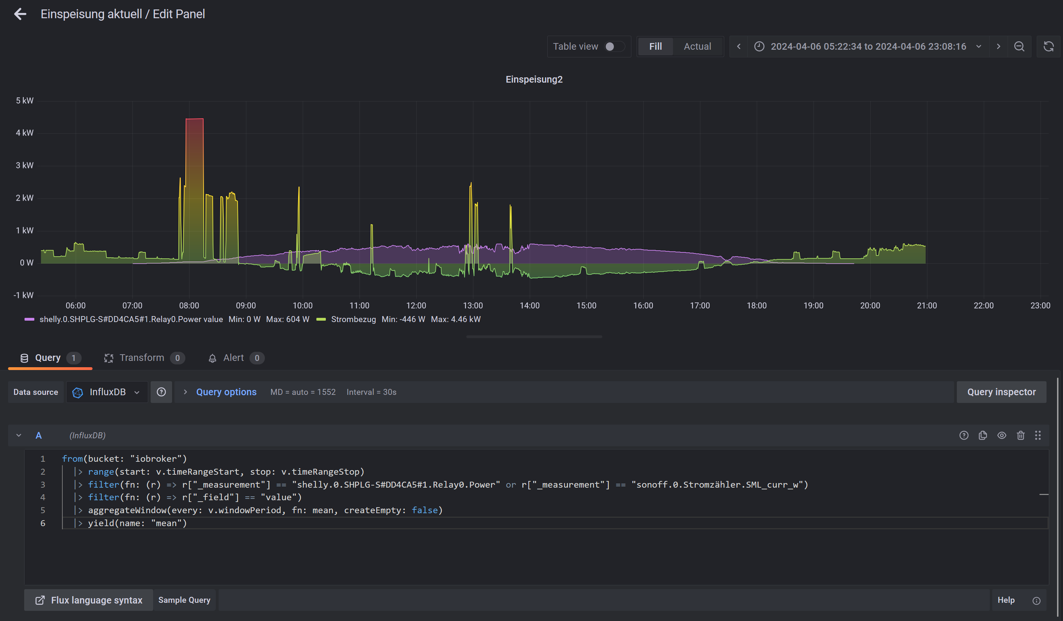Image resolution: width=1063 pixels, height=621 pixels.
Task: Delete query A with the trash icon
Action: coord(1020,435)
